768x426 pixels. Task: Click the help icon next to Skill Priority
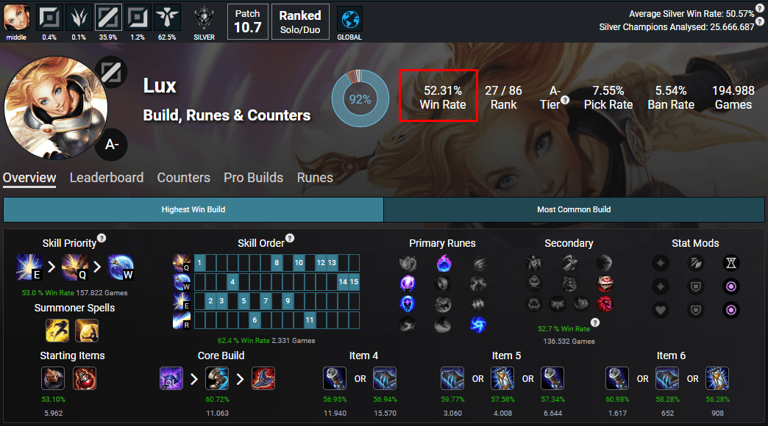[x=102, y=238]
